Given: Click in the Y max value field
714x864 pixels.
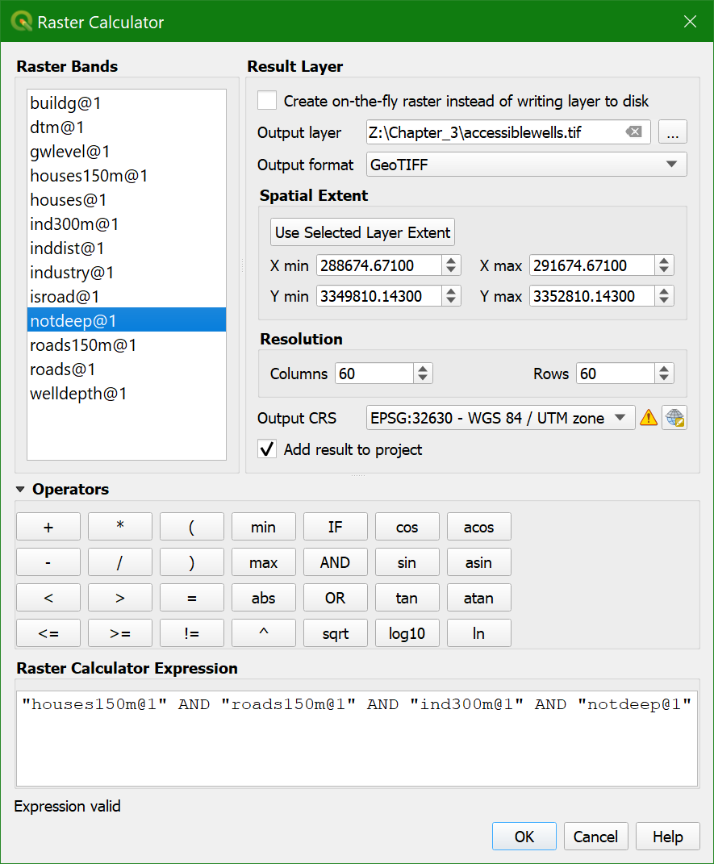Looking at the screenshot, I should click(592, 296).
